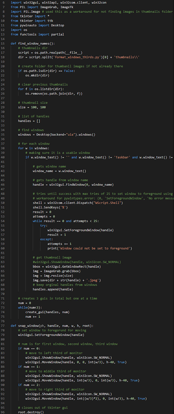This screenshot has width=174, height=414.
Task: Click 'create_gui(handles, num)' call
Action: (x=47, y=312)
